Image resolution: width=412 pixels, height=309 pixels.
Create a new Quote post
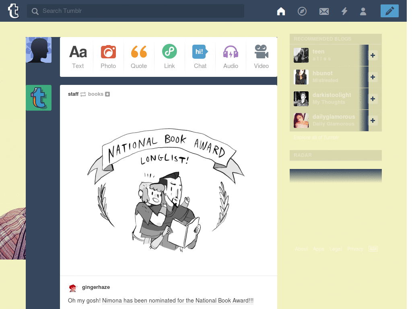(139, 56)
